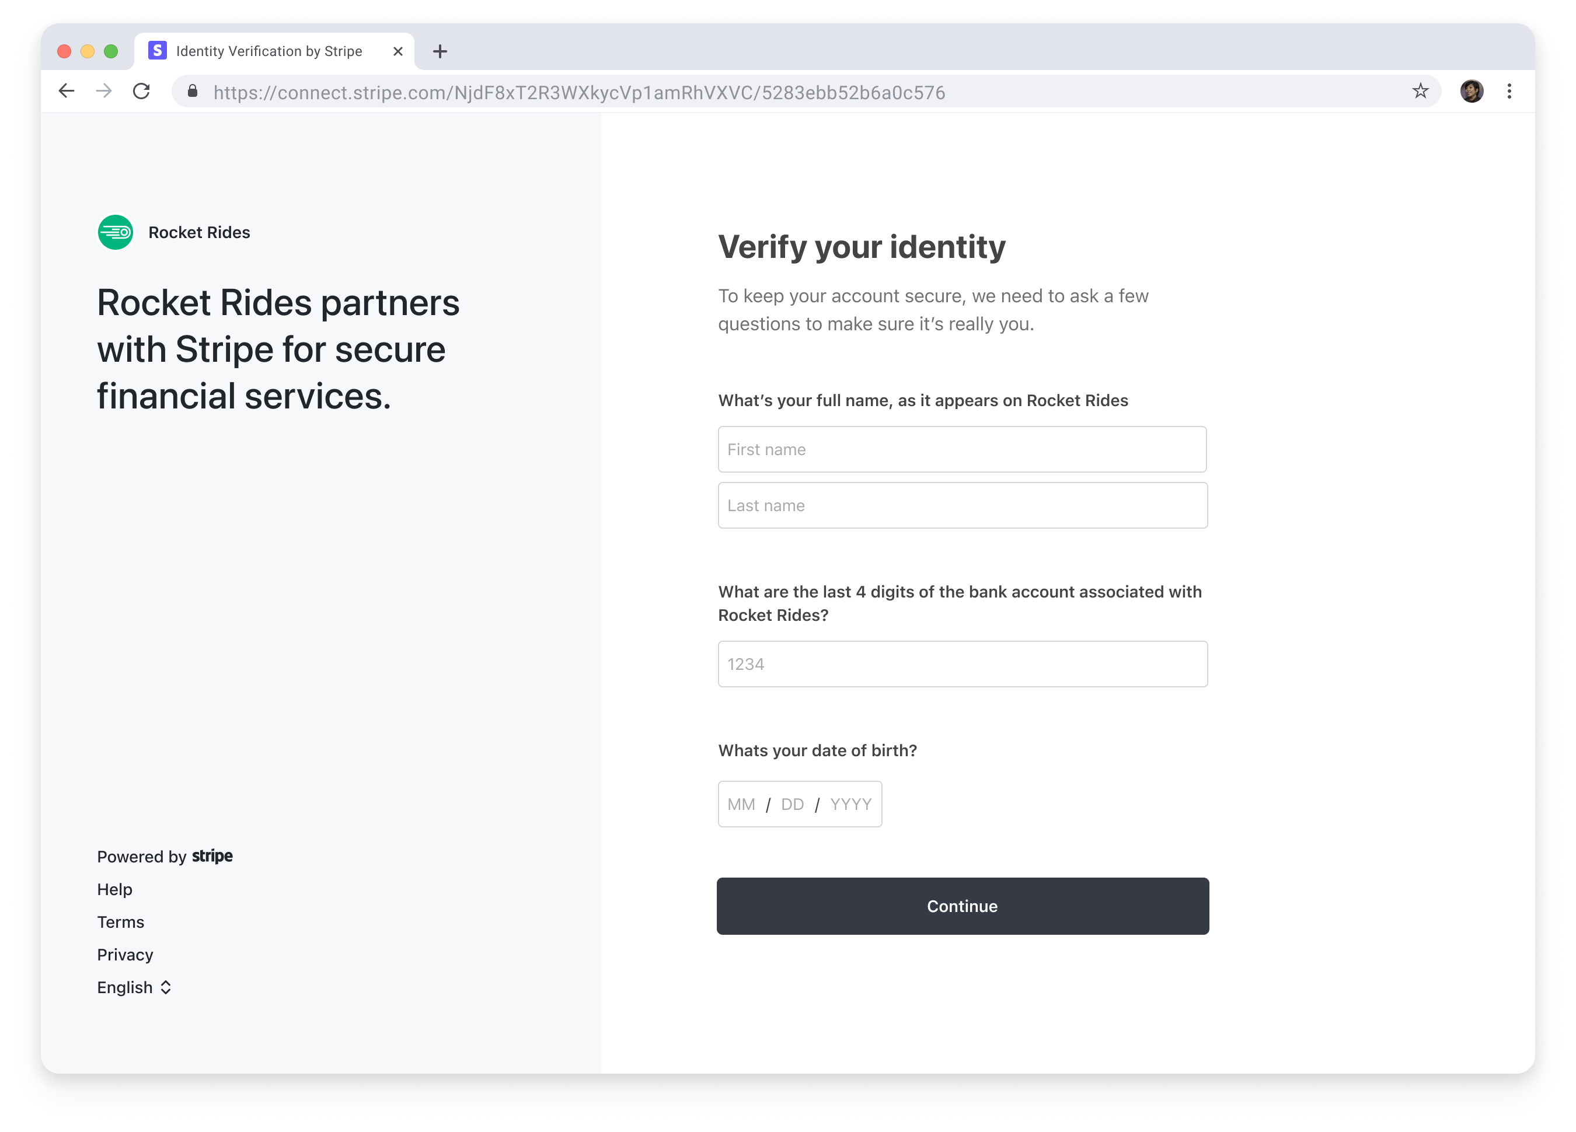The image size is (1576, 1132).
Task: Open the Terms link
Action: 120,921
